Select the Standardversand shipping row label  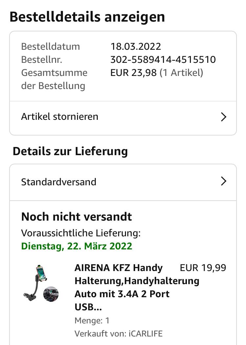click(59, 182)
